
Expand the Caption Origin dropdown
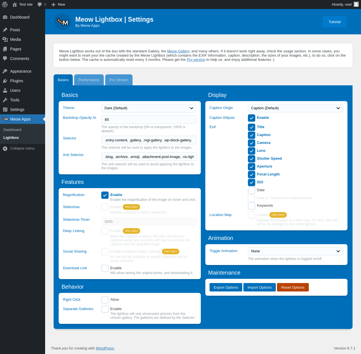coord(295,108)
